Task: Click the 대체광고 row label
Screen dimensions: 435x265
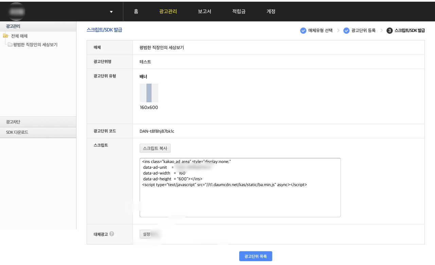Action: pyautogui.click(x=101, y=234)
